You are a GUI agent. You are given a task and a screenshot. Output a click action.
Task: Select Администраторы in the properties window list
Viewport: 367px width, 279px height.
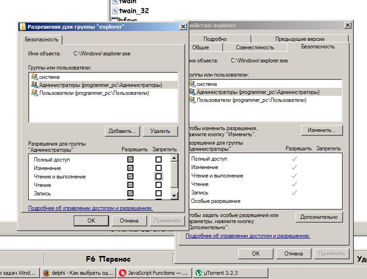coord(265,92)
